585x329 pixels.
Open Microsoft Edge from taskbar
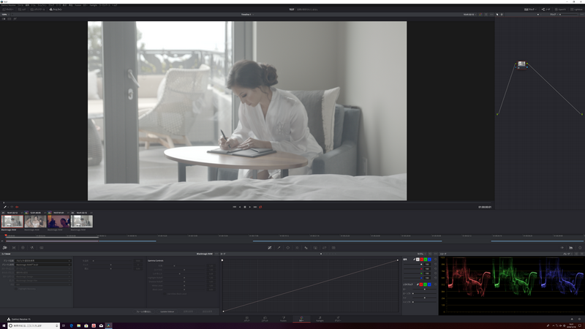coord(71,325)
